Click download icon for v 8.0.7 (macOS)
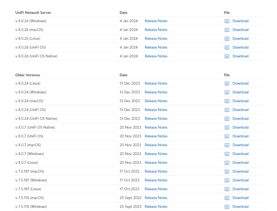Screen dimensions: 277x211 pyautogui.click(x=227, y=145)
